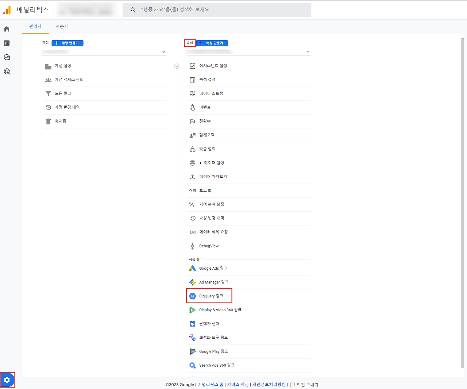Click the Analytics logo icon

[x=7, y=10]
